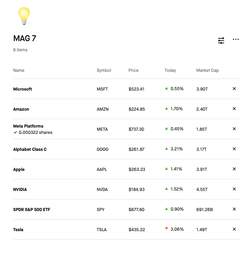
Task: Click the META symbol
Action: 102,129
